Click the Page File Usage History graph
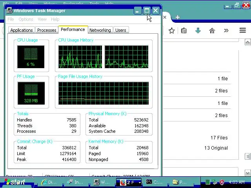251x188 pixels. point(104,93)
